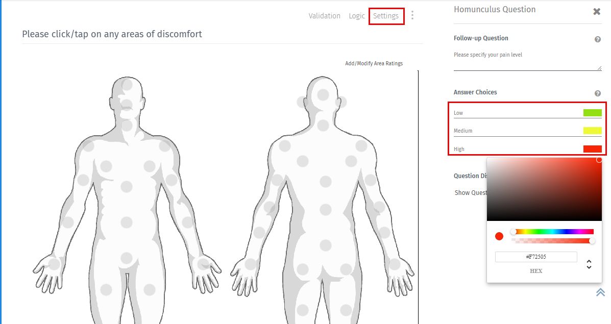Viewport: 611px width, 324px height.
Task: Close the Homunculus Question panel
Action: (x=596, y=11)
